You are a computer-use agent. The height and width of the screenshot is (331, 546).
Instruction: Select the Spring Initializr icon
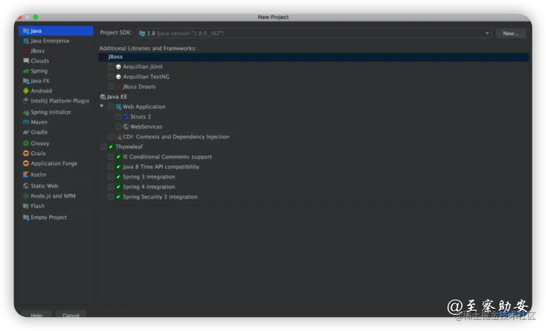coord(26,112)
